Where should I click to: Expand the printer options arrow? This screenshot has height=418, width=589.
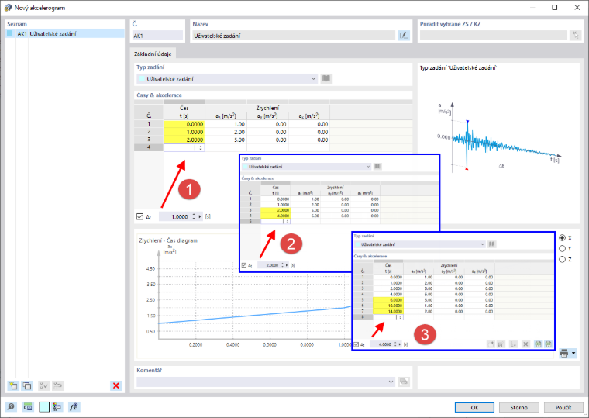(573, 354)
